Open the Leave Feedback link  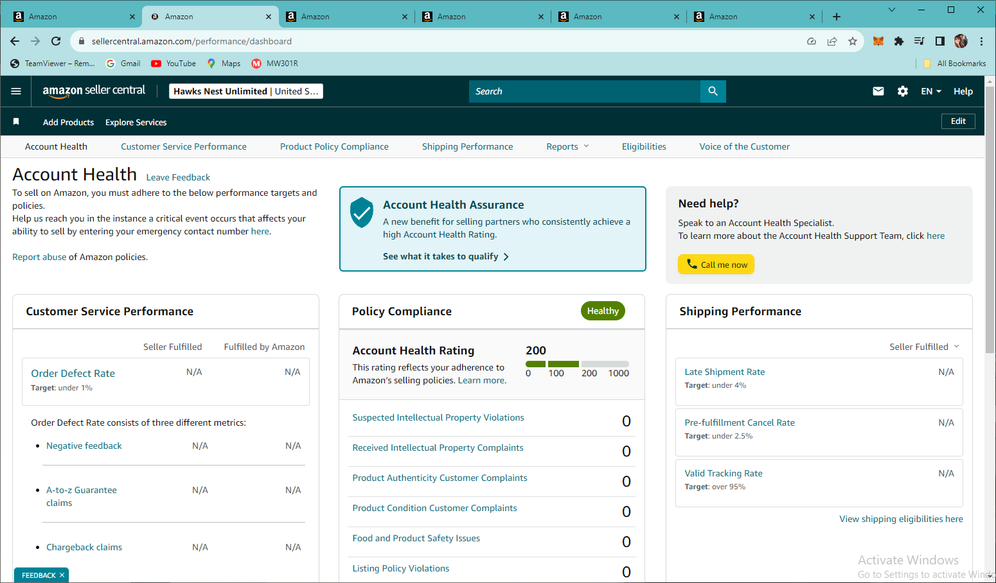178,177
